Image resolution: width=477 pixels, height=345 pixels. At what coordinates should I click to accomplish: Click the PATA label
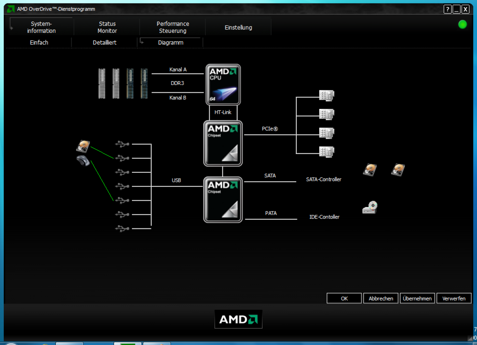271,213
